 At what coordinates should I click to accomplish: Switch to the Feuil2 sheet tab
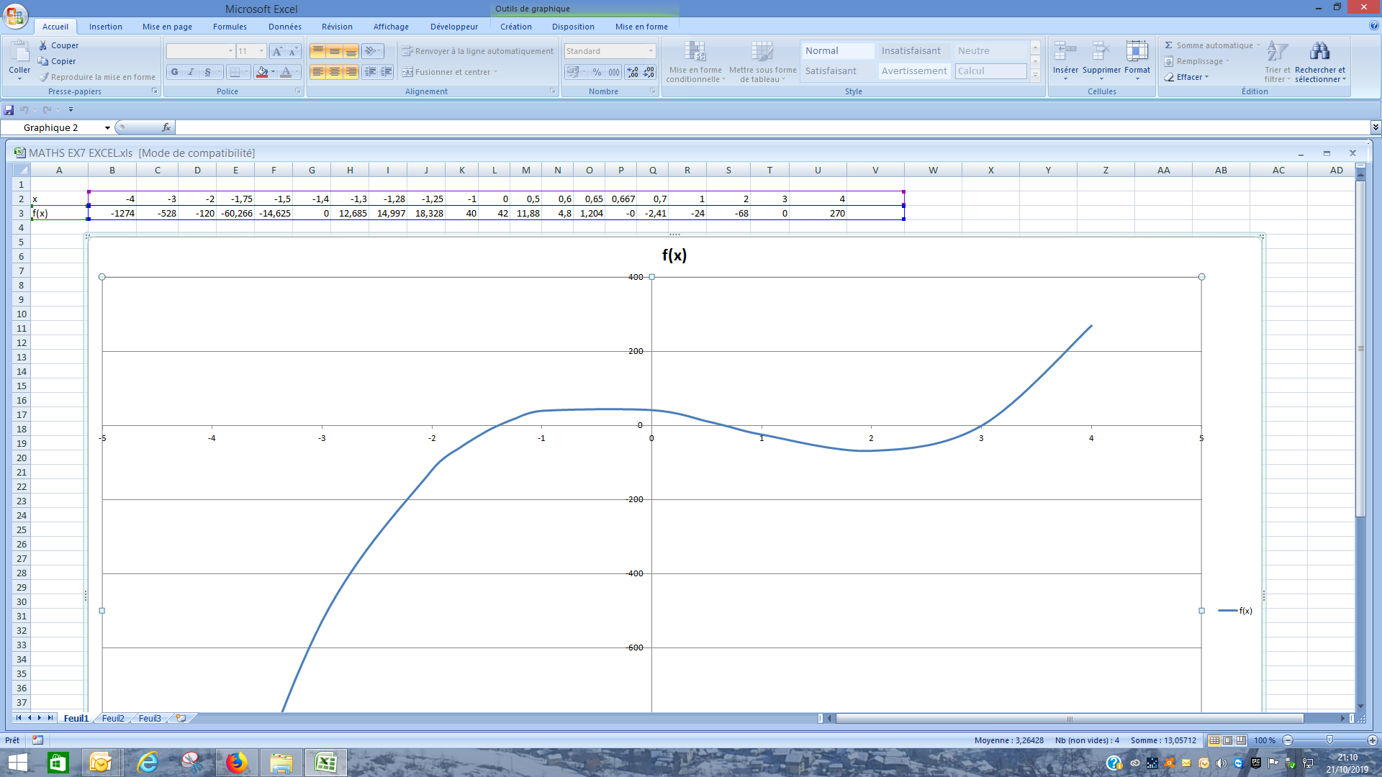[112, 718]
